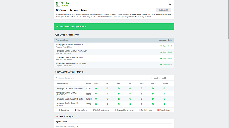The width and height of the screenshot is (229, 128).
Task: Click Apr 4 status dot for Grades Garden LG (Landing)
Action: click(x=107, y=104)
